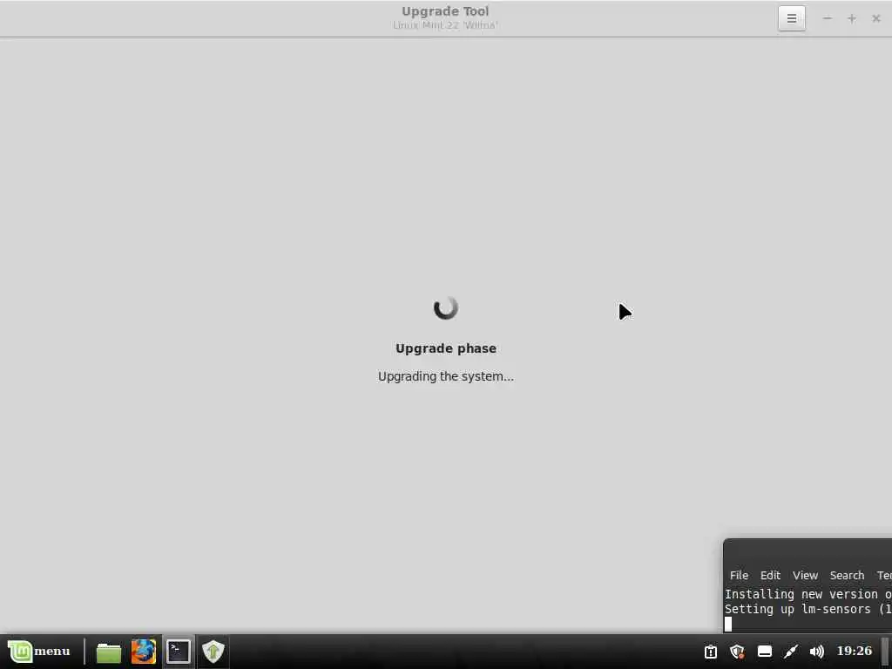The height and width of the screenshot is (669, 892).
Task: Open the volume speaker tray icon
Action: pyautogui.click(x=817, y=652)
